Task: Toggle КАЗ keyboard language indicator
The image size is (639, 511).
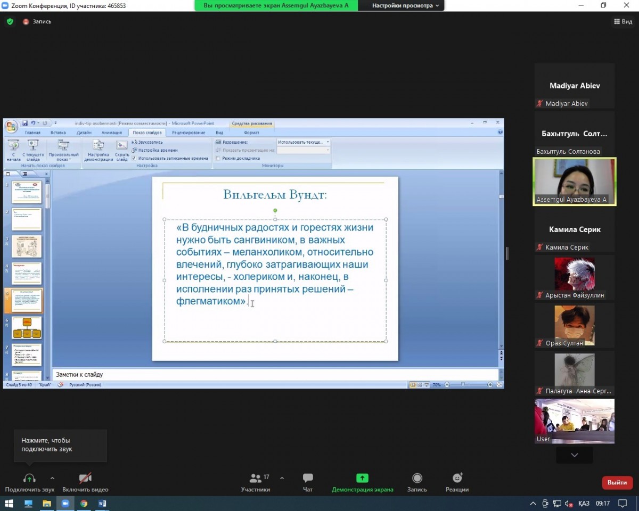Action: [584, 503]
